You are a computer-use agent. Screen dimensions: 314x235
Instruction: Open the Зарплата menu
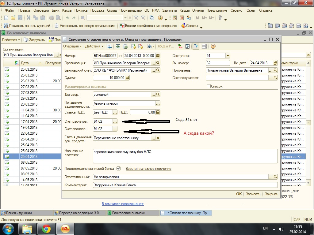tap(169, 10)
